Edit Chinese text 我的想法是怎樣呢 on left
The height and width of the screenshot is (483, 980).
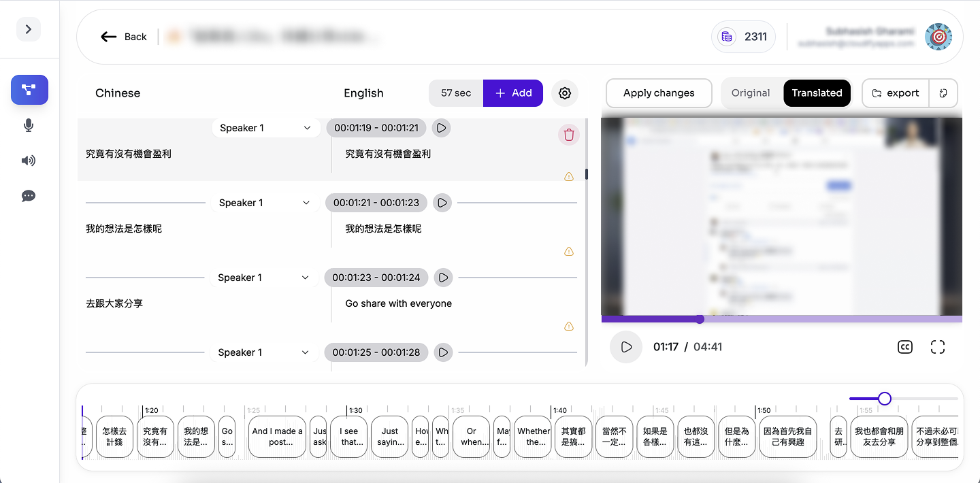pyautogui.click(x=124, y=229)
